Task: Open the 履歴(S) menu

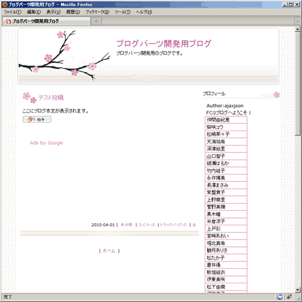Action: pyautogui.click(x=73, y=12)
